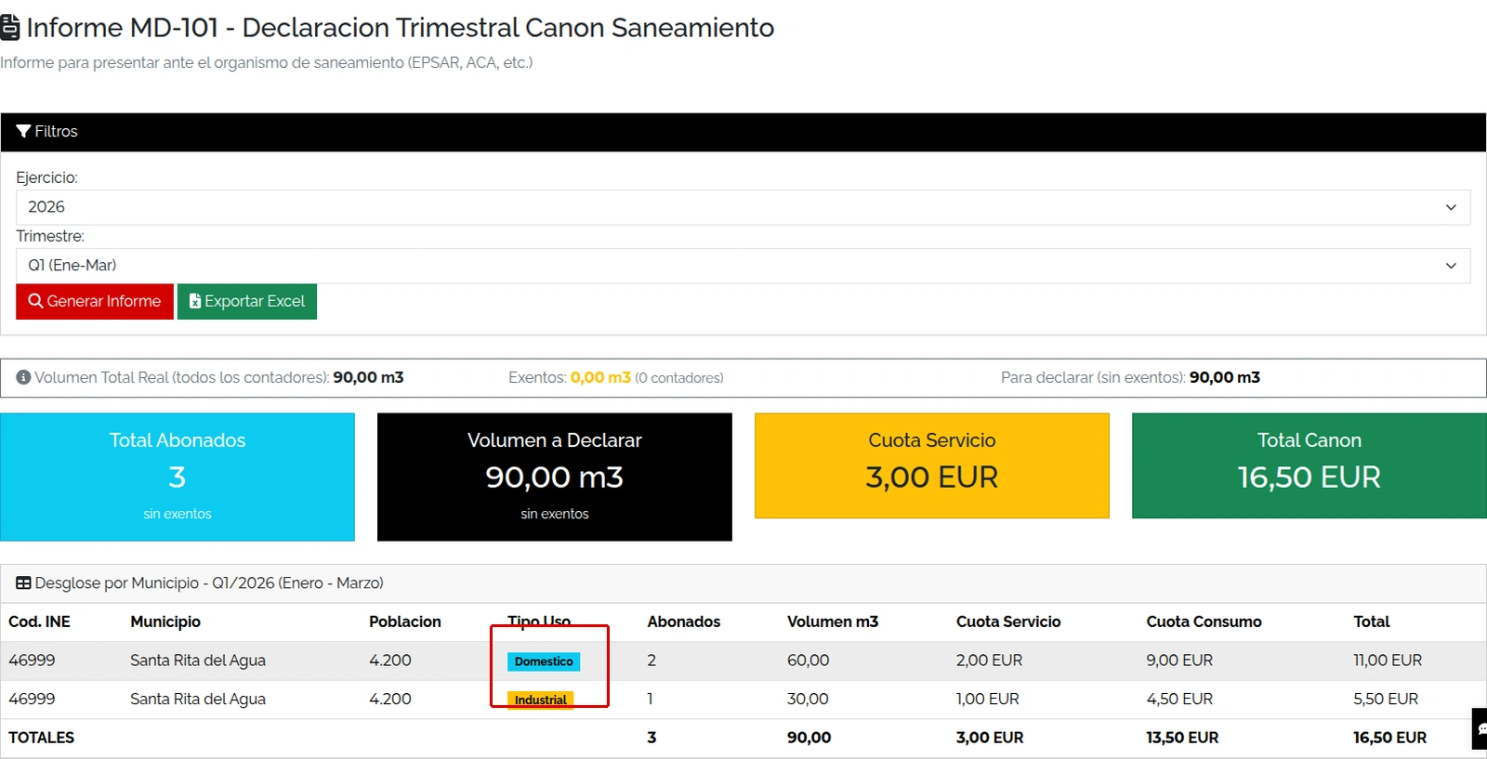Click the 4,50 EUR cuota consumo cell
The image size is (1487, 759).
tap(1179, 699)
